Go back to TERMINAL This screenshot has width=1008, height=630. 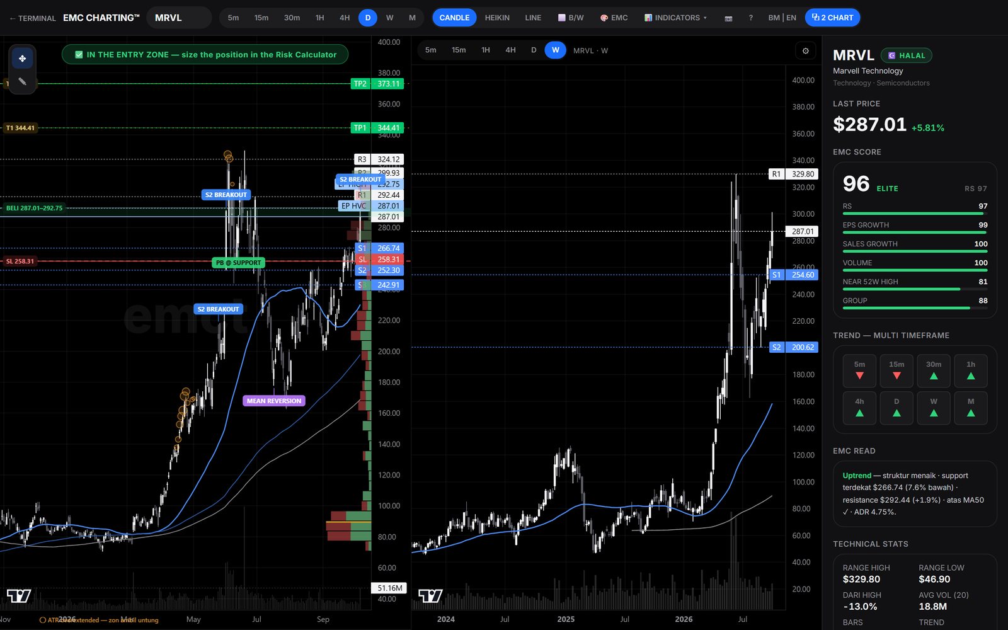pyautogui.click(x=33, y=18)
